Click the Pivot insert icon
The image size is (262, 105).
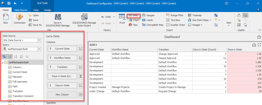[x=122, y=19]
